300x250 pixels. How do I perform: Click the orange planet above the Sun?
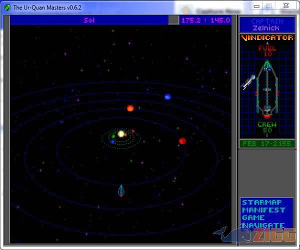click(130, 108)
